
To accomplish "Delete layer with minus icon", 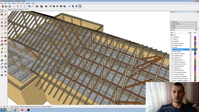I will (x=174, y=30).
